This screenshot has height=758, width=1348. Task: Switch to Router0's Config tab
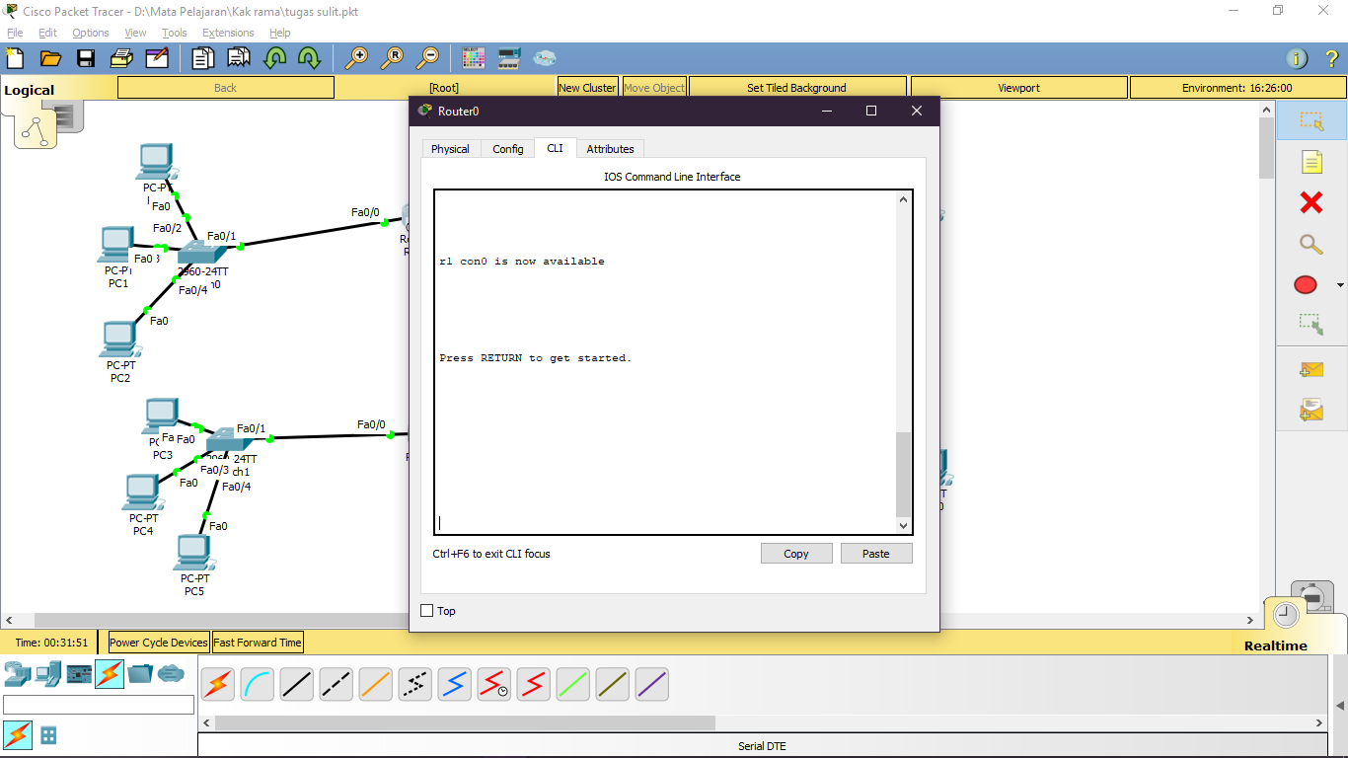coord(507,148)
